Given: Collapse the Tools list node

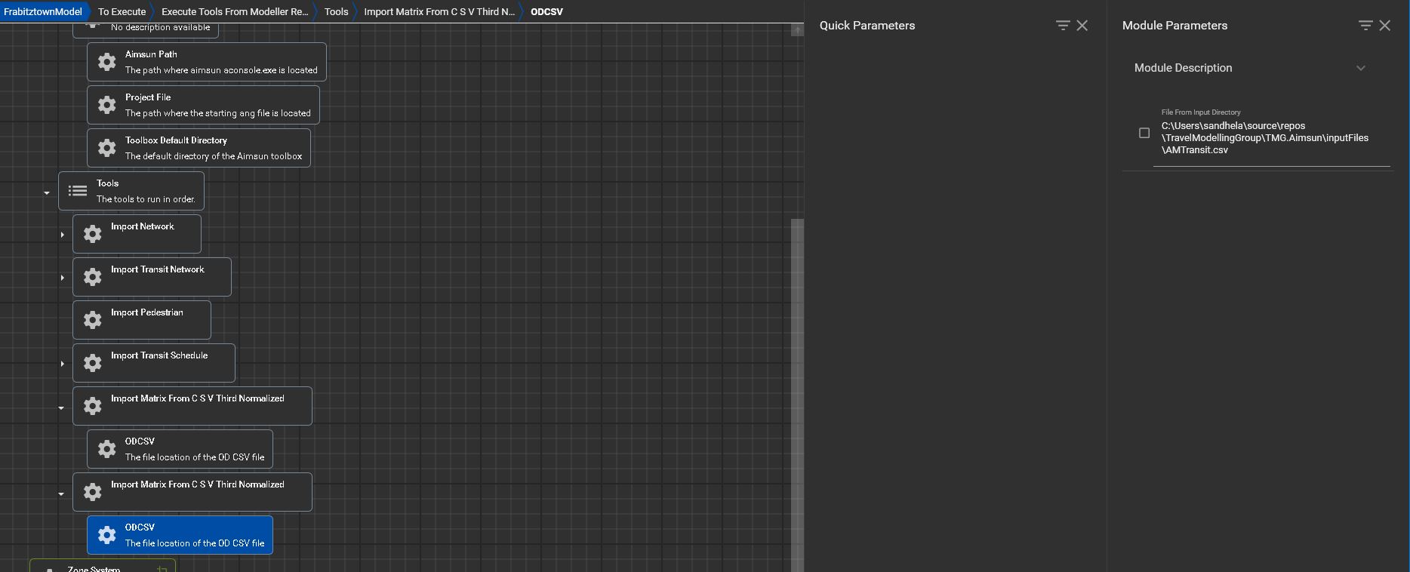Looking at the screenshot, I should [47, 193].
